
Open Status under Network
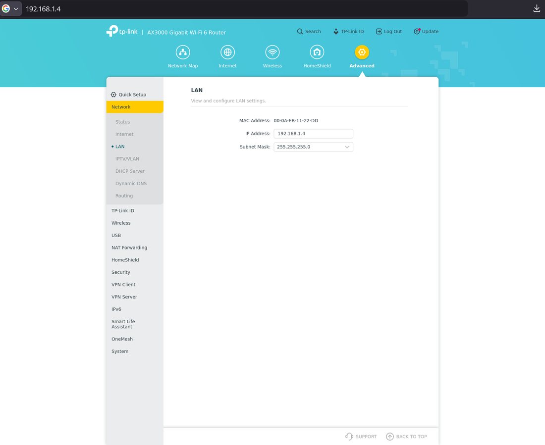[123, 122]
